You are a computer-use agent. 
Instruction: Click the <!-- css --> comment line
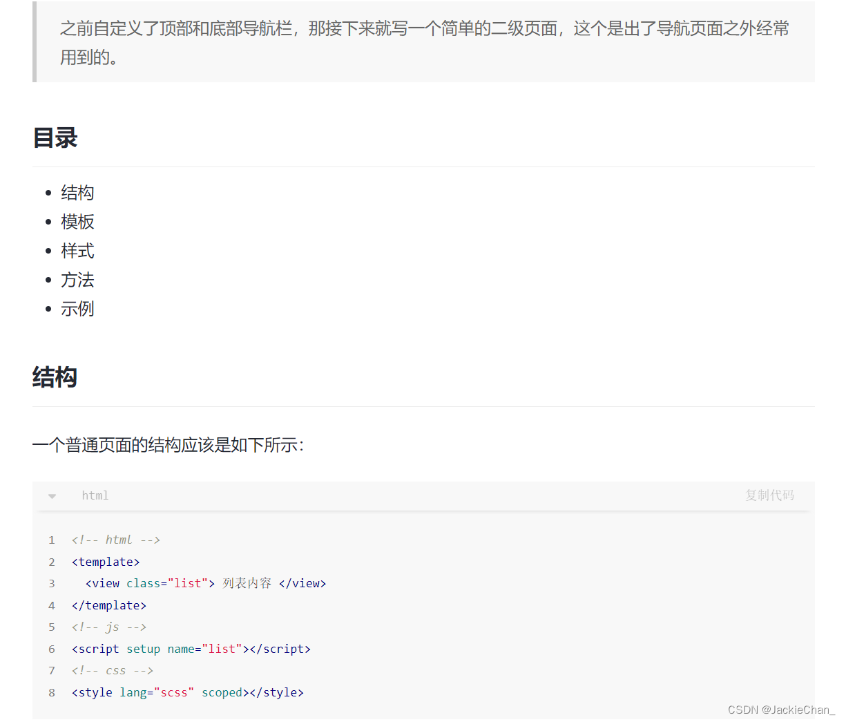click(x=113, y=670)
